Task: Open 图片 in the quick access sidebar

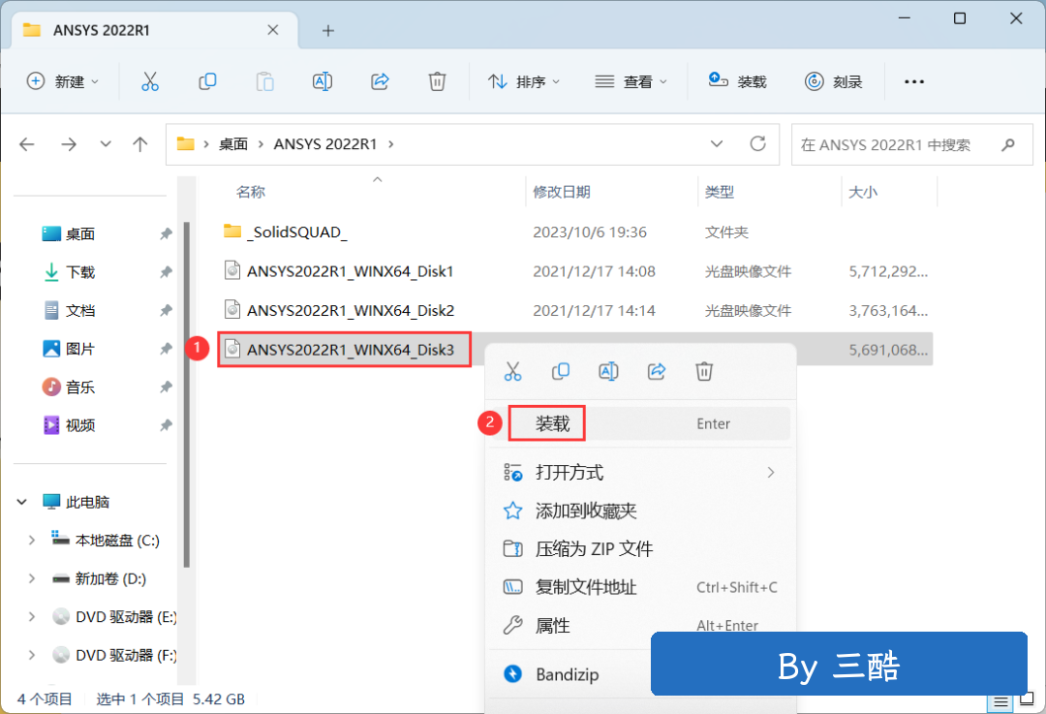Action: [x=80, y=349]
